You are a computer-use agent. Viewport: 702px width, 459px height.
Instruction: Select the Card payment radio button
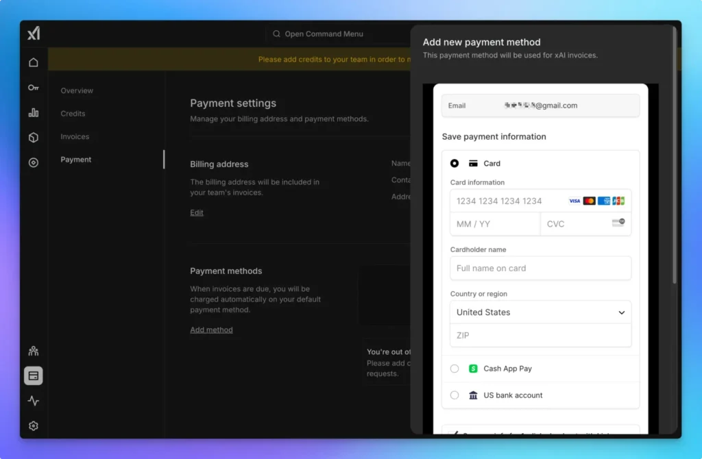(455, 164)
